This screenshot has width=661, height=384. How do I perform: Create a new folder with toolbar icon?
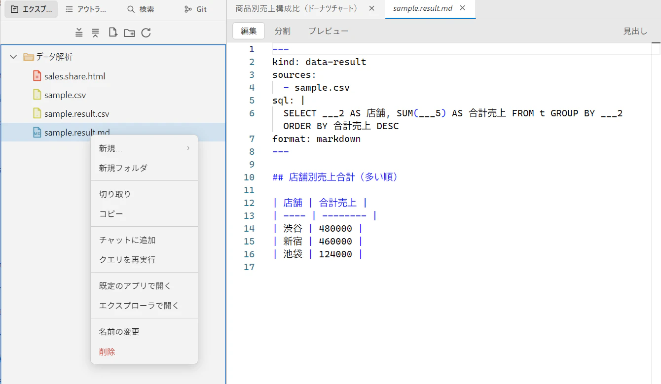coord(129,33)
